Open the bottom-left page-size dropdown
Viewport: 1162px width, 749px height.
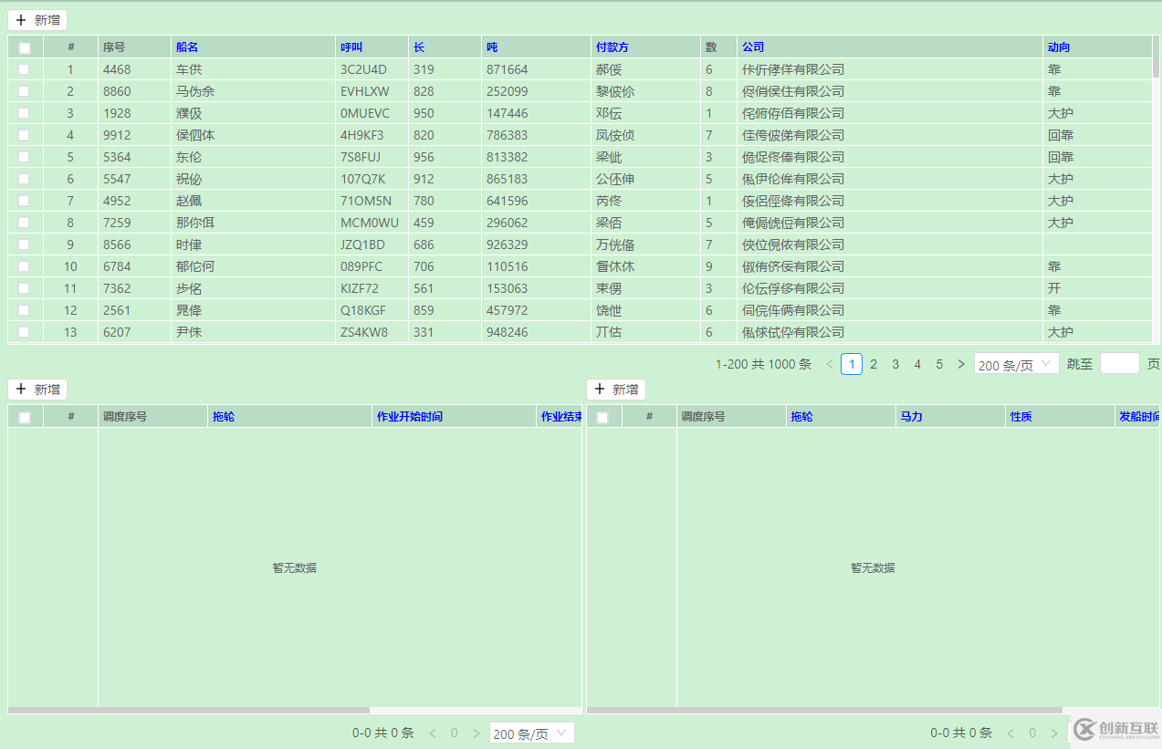pyautogui.click(x=531, y=732)
